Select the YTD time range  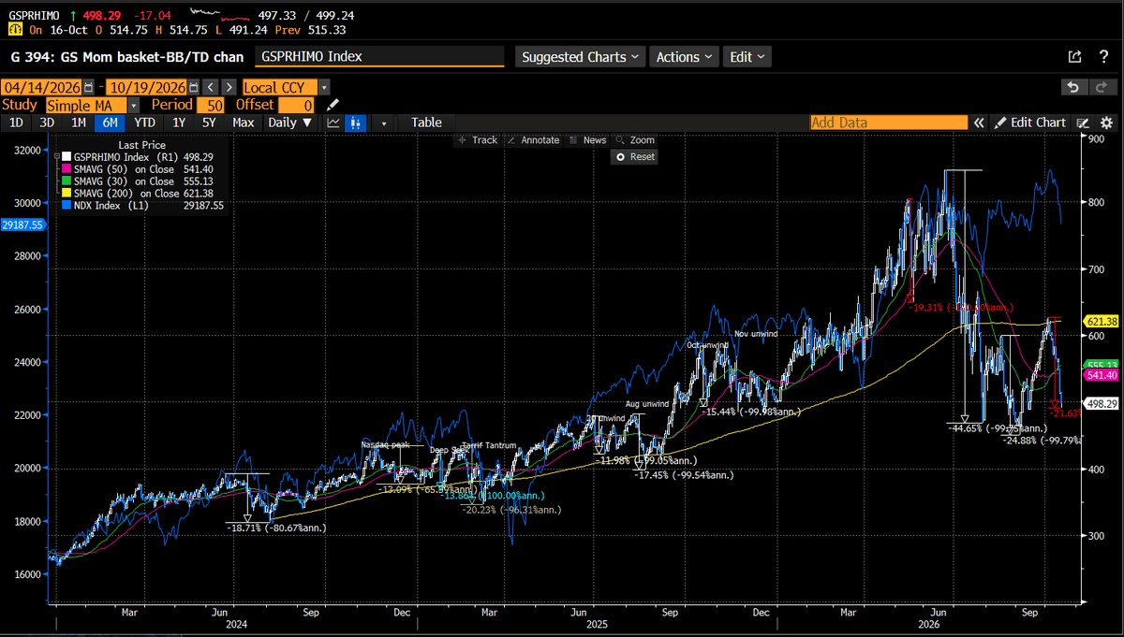pos(144,123)
